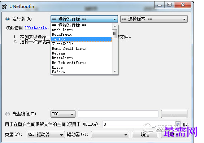
Task: Choose Arch Linux from distribution list
Action: pos(81,30)
